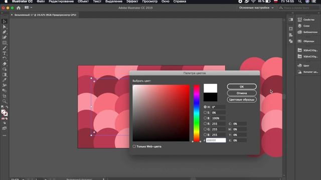Click the rainbow hue slider bar
This screenshot has height=180, width=321.
(197, 113)
